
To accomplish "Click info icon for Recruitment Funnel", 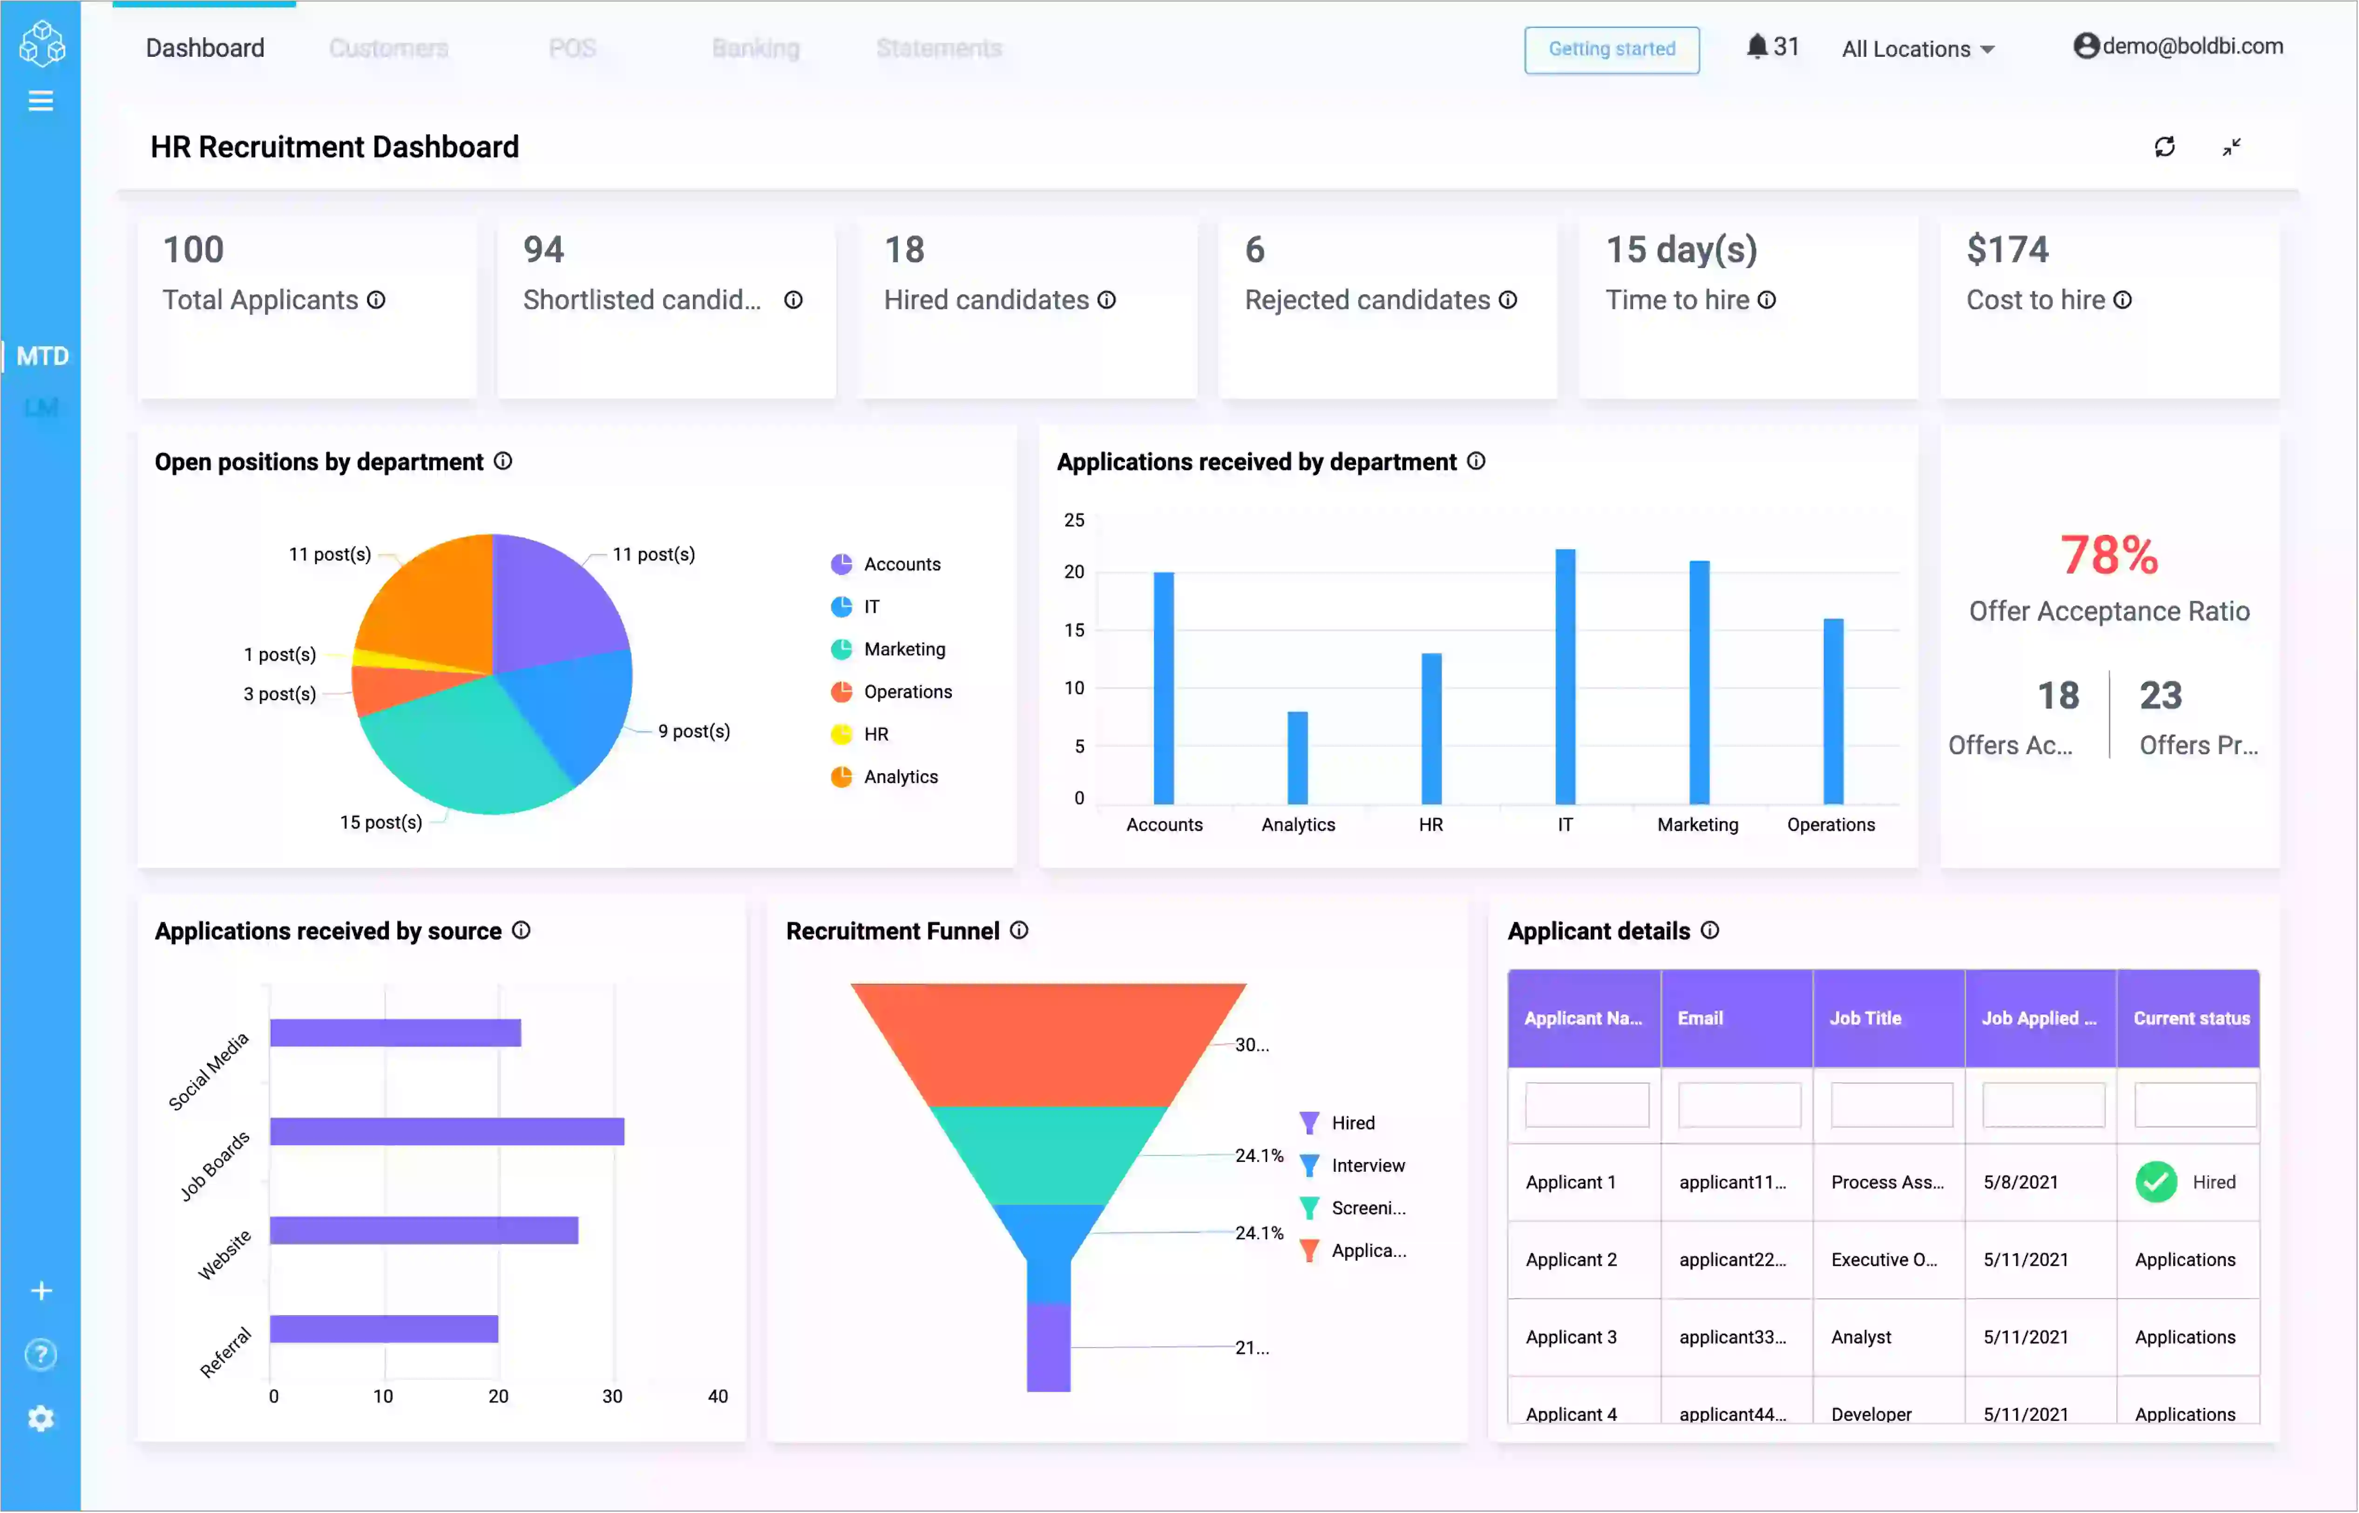I will pos(1020,932).
